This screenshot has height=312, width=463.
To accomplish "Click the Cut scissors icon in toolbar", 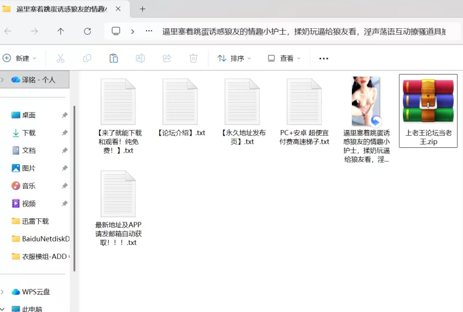I will (x=60, y=58).
